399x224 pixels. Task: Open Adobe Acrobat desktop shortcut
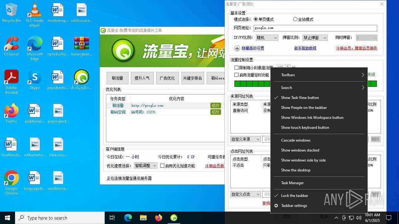coord(11,82)
